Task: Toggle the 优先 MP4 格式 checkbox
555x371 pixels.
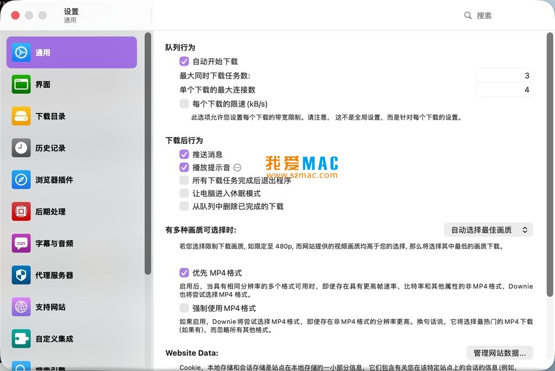Action: [184, 273]
